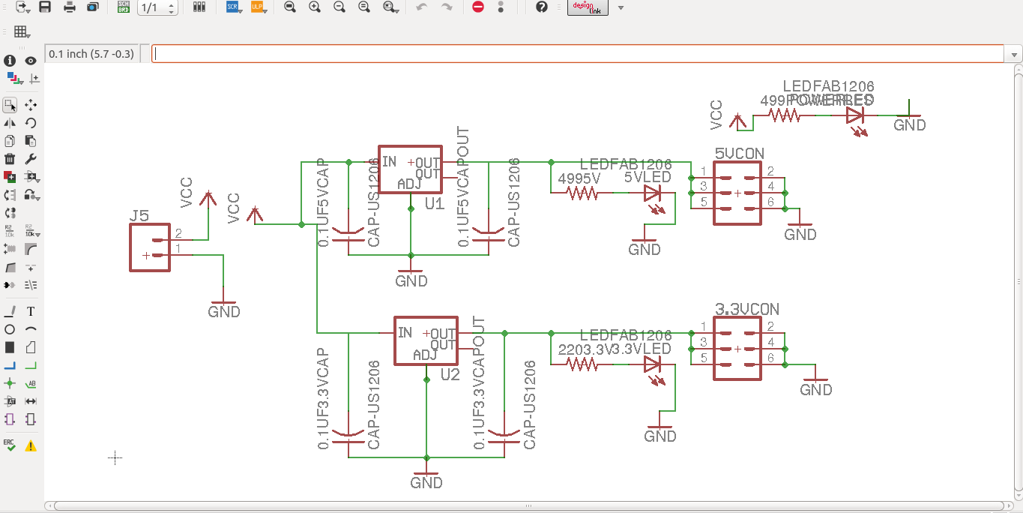Switch to board via SCH/BRD icon
The height and width of the screenshot is (513, 1023).
click(x=123, y=7)
